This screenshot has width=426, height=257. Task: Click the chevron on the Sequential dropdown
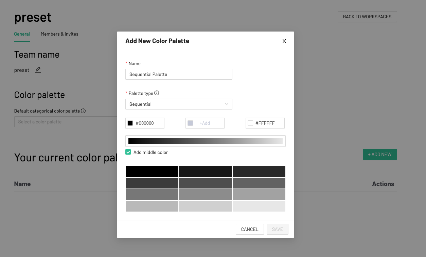(x=226, y=104)
